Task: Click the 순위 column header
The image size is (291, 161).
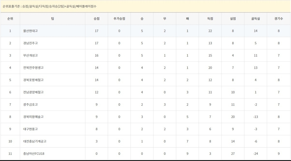Action: pos(10,19)
